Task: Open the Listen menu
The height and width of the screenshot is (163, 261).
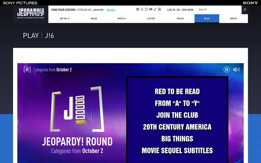Action: (151, 18)
